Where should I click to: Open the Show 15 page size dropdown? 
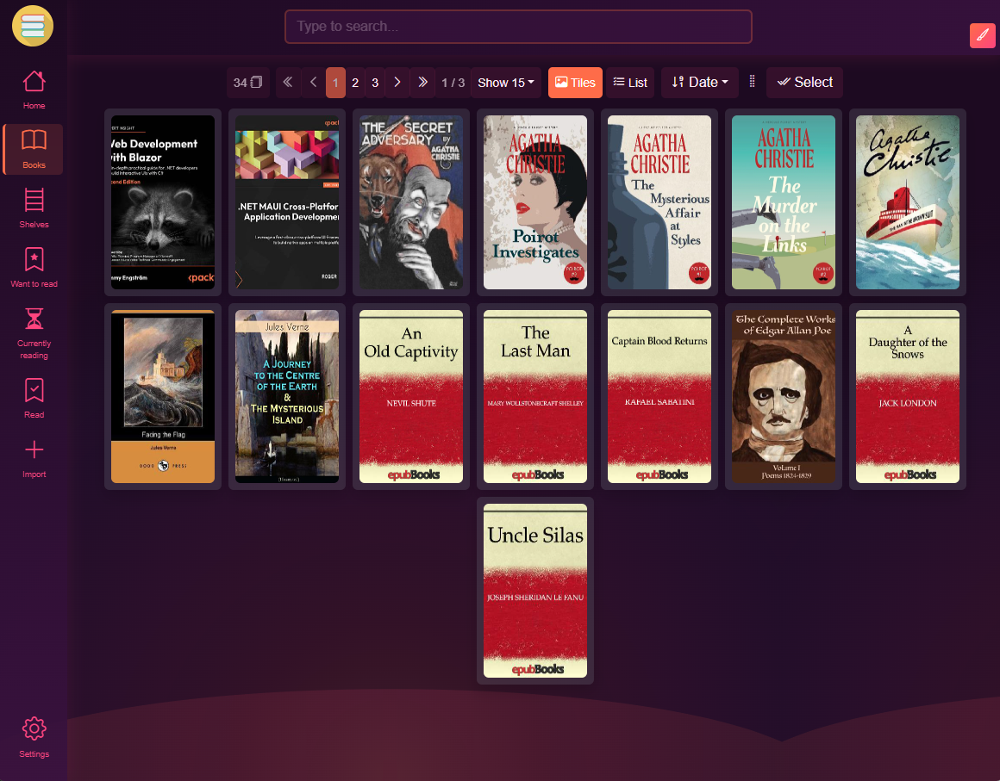506,83
